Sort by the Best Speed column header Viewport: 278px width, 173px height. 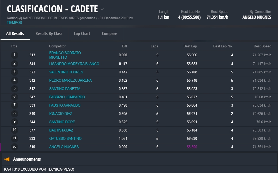(x=262, y=46)
